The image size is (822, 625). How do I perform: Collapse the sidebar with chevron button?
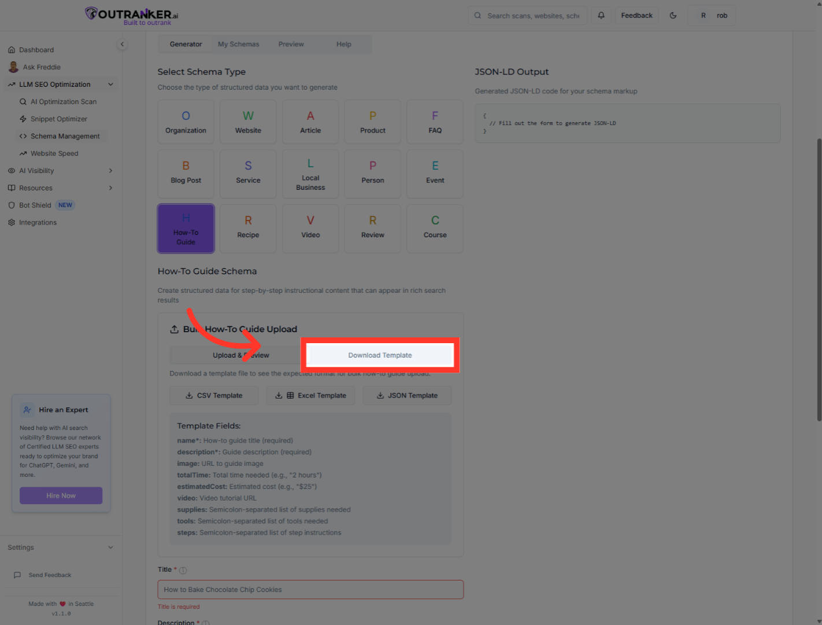[122, 45]
